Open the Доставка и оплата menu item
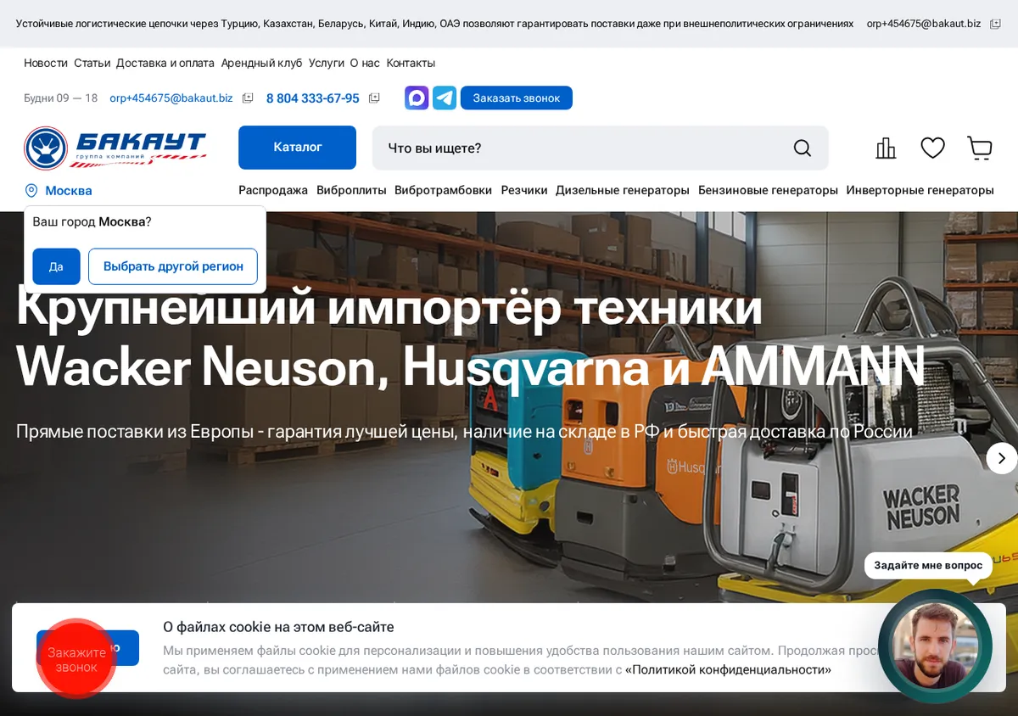Screen dimensions: 1018x716 165,63
